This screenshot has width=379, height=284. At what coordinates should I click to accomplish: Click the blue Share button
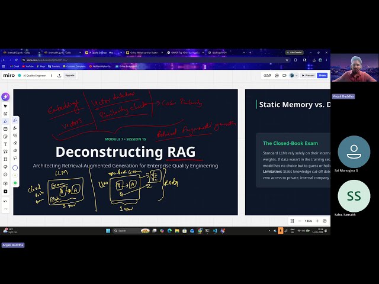[x=322, y=76]
